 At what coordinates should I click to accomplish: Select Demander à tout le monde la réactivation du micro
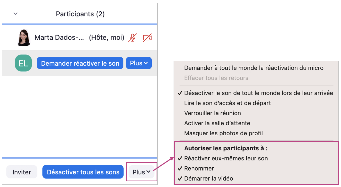[254, 68]
